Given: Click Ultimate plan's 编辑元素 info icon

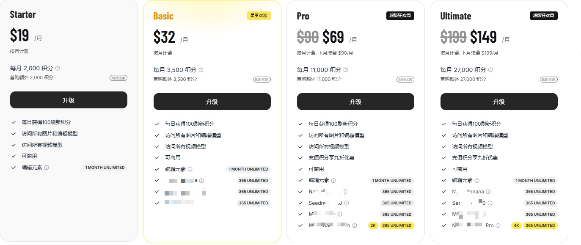Looking at the screenshot, I should click(477, 181).
